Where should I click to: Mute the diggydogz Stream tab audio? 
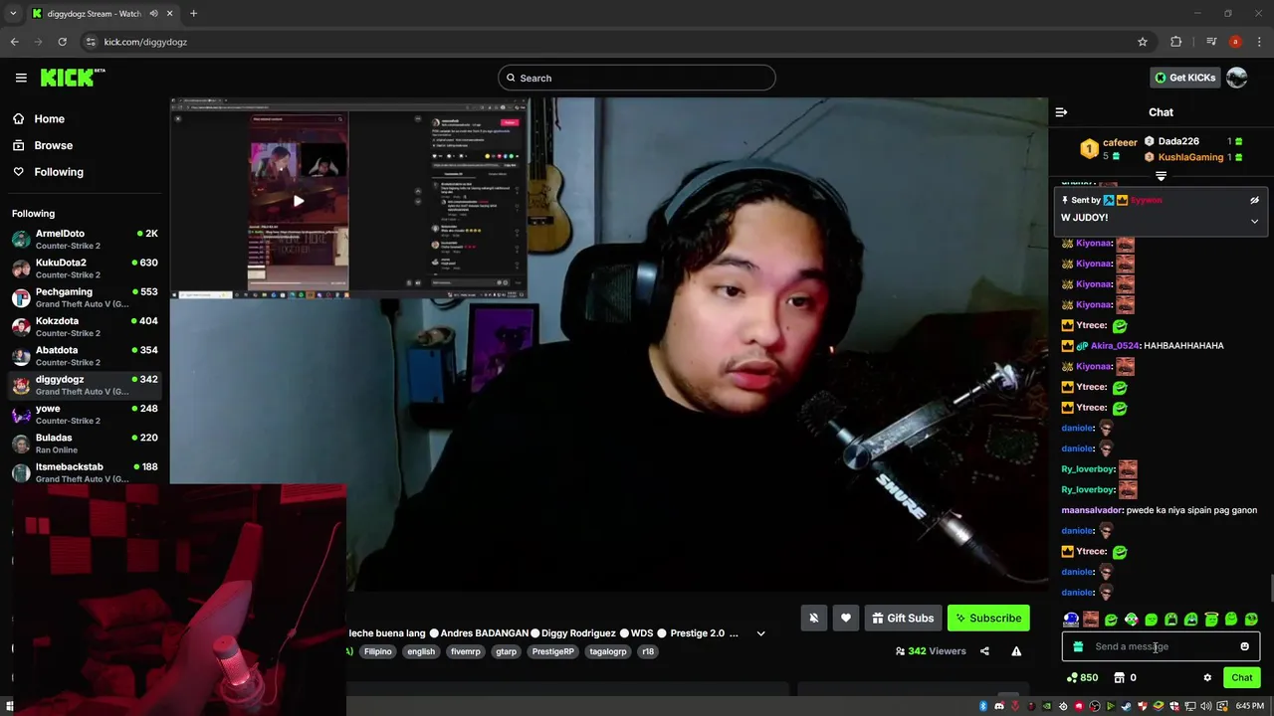tap(153, 14)
